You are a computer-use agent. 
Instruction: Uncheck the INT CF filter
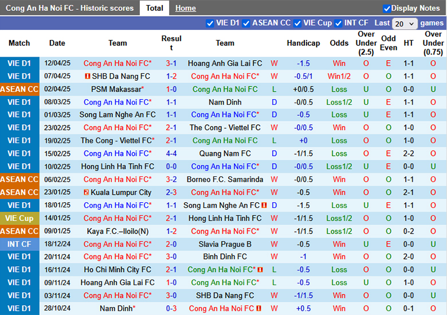[x=338, y=23]
